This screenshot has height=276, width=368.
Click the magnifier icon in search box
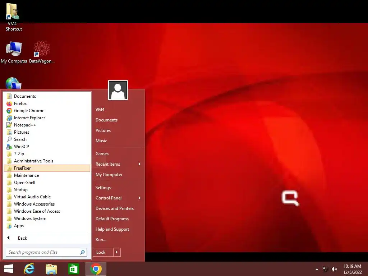click(82, 252)
